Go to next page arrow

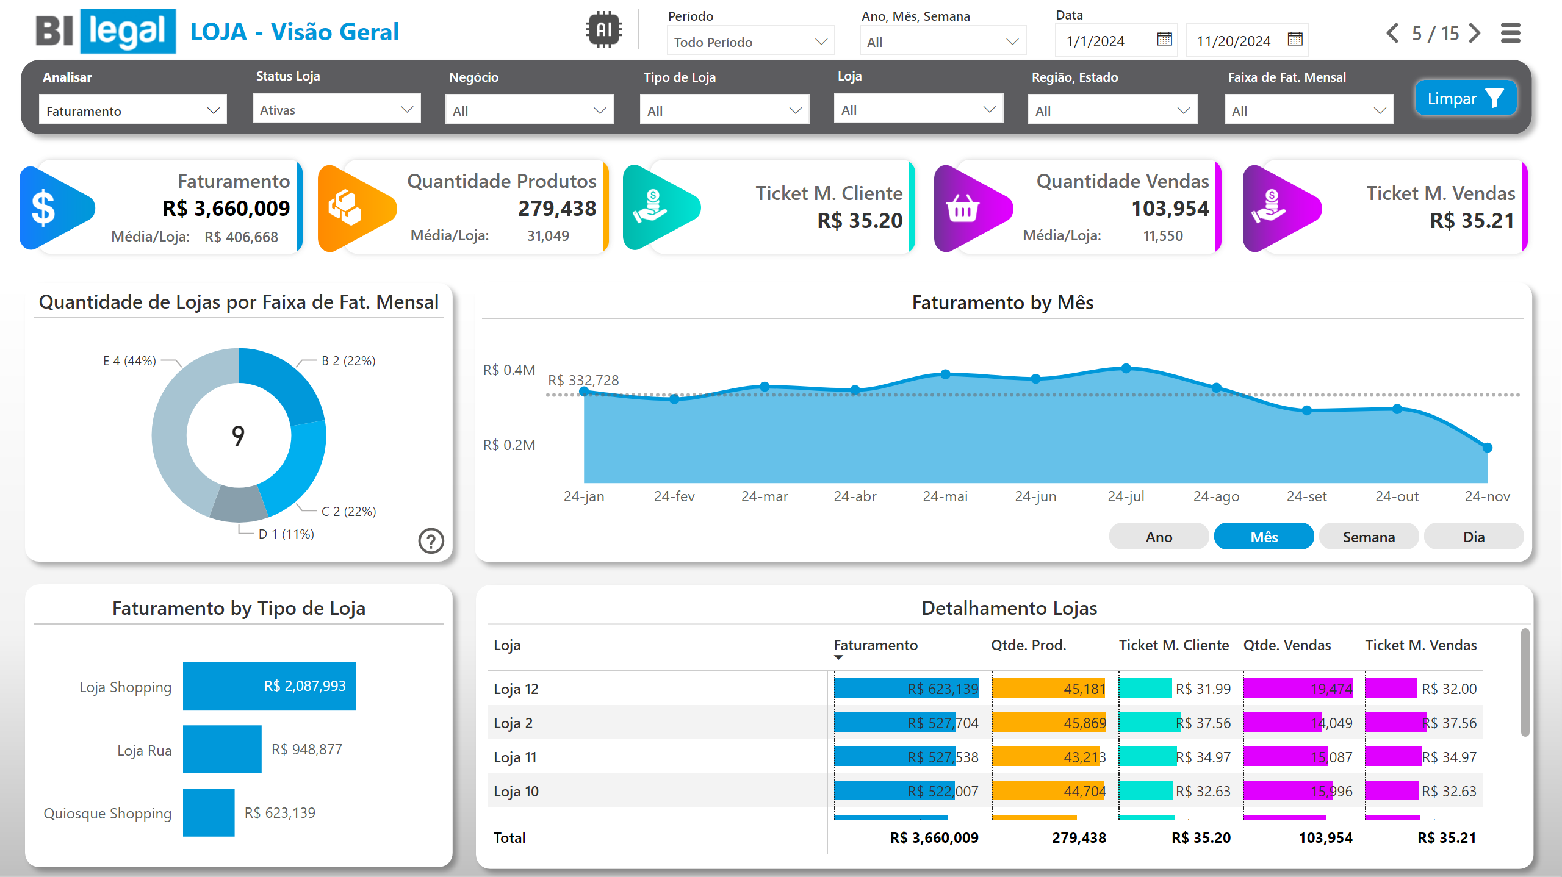click(1475, 33)
